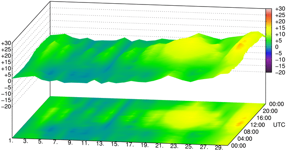Click "+20" on the vertical temperature axis
Viewport: 286px width, 151px height.
(7, 56)
